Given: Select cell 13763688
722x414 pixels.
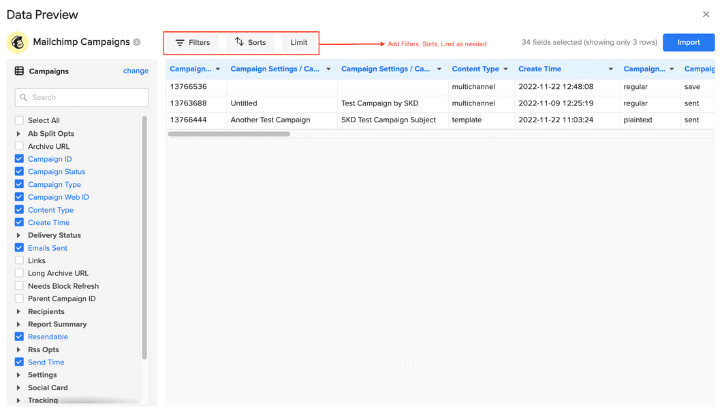Looking at the screenshot, I should pyautogui.click(x=196, y=103).
